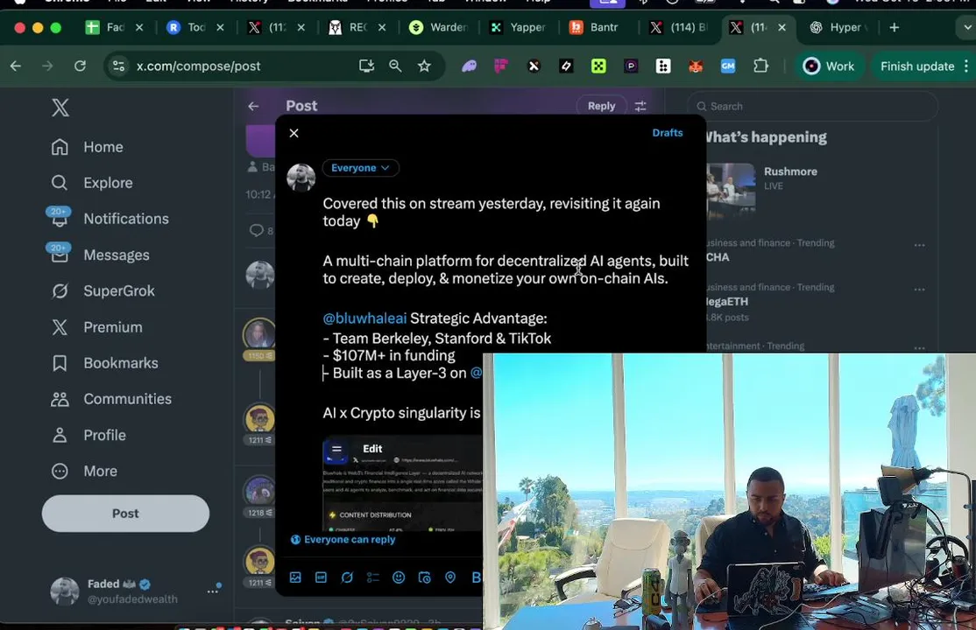Click the install app icon in address bar

(366, 66)
